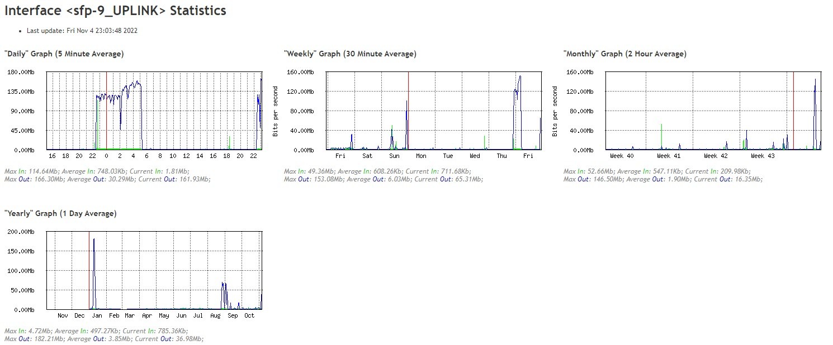Click the "Weekly" Graph (30 Minute Average) heading
This screenshot has height=345, width=833.
tap(350, 54)
